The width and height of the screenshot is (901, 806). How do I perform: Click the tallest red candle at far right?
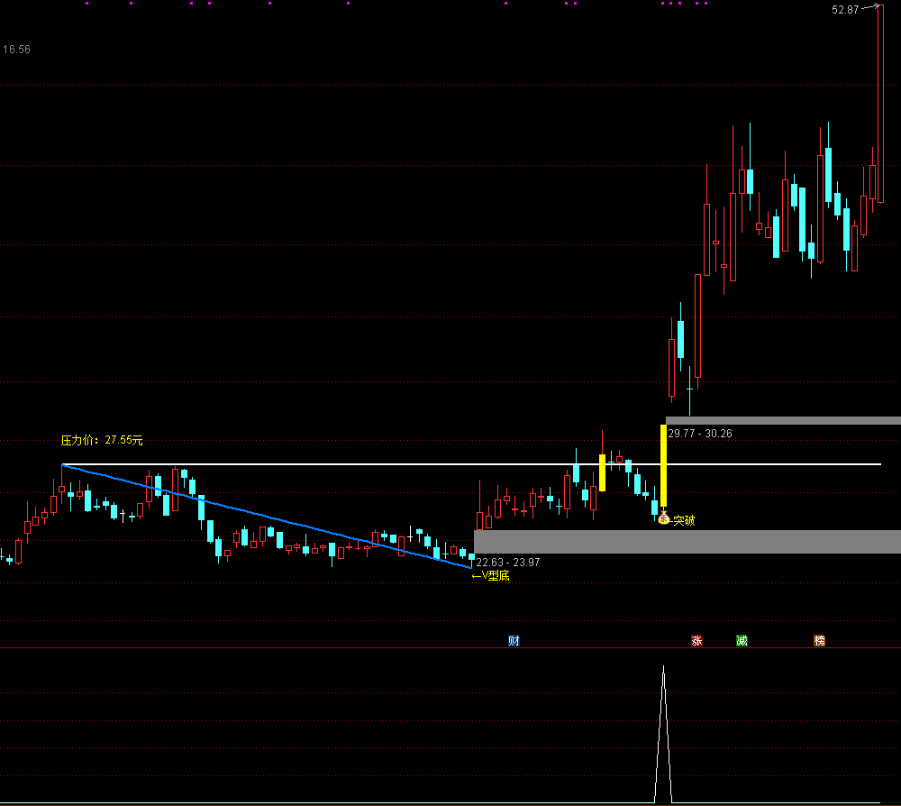tap(880, 104)
